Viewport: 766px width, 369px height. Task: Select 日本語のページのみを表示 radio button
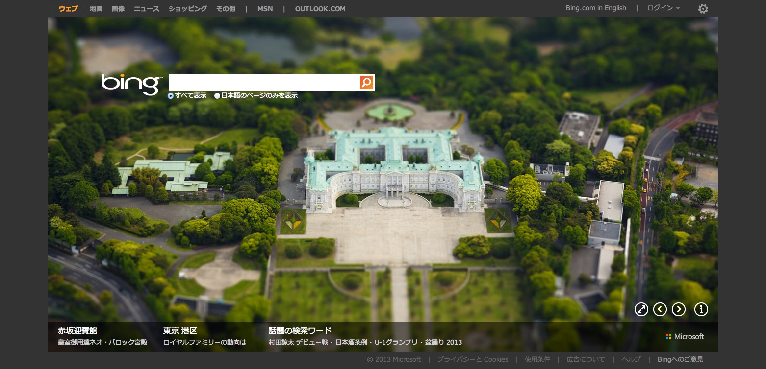217,96
